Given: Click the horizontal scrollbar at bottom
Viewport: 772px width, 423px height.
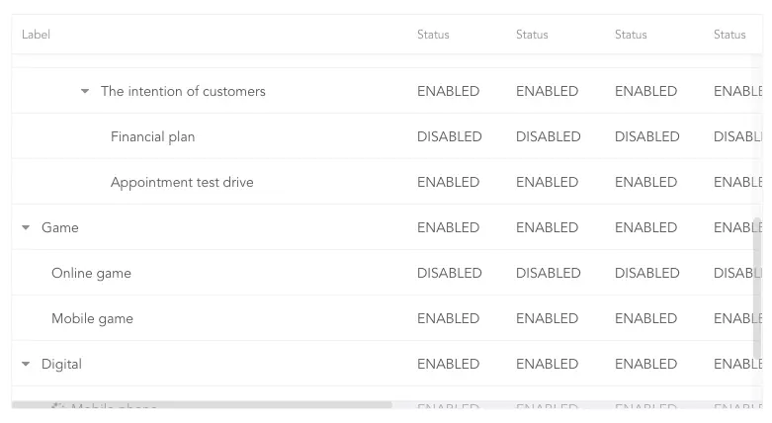Looking at the screenshot, I should tap(202, 405).
